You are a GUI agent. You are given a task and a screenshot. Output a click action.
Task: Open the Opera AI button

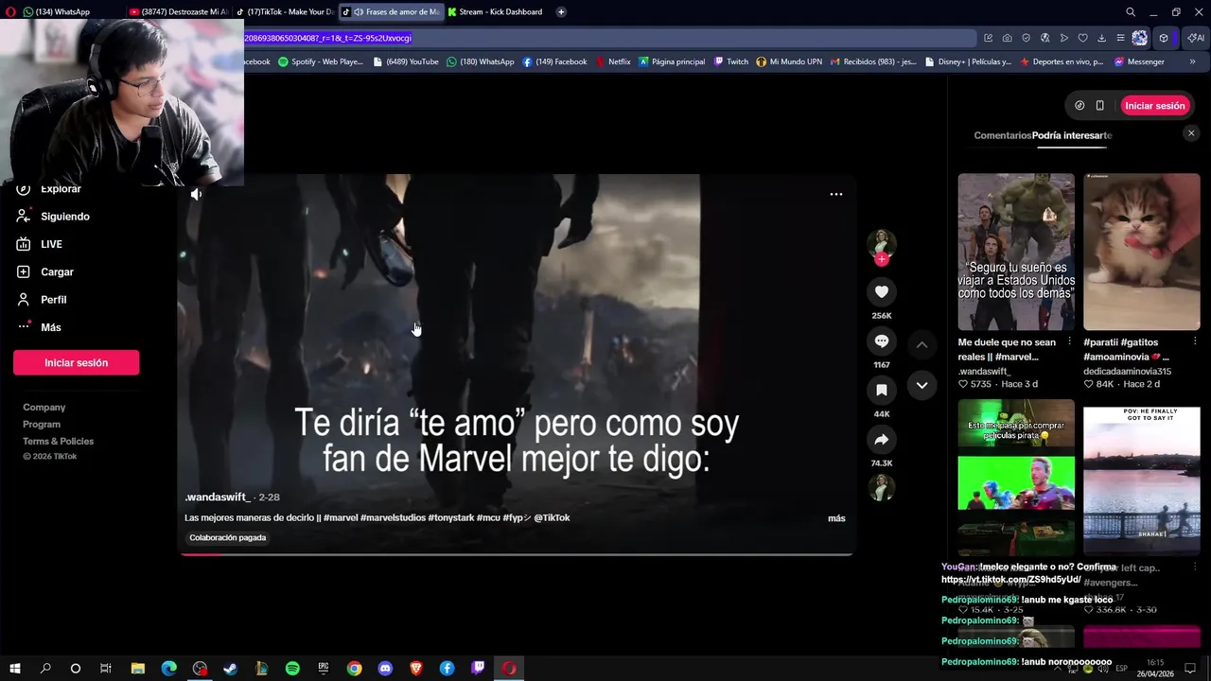coord(1197,38)
